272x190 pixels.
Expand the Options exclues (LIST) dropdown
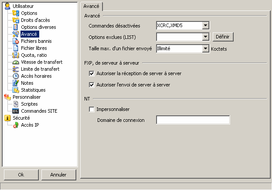coord(206,37)
